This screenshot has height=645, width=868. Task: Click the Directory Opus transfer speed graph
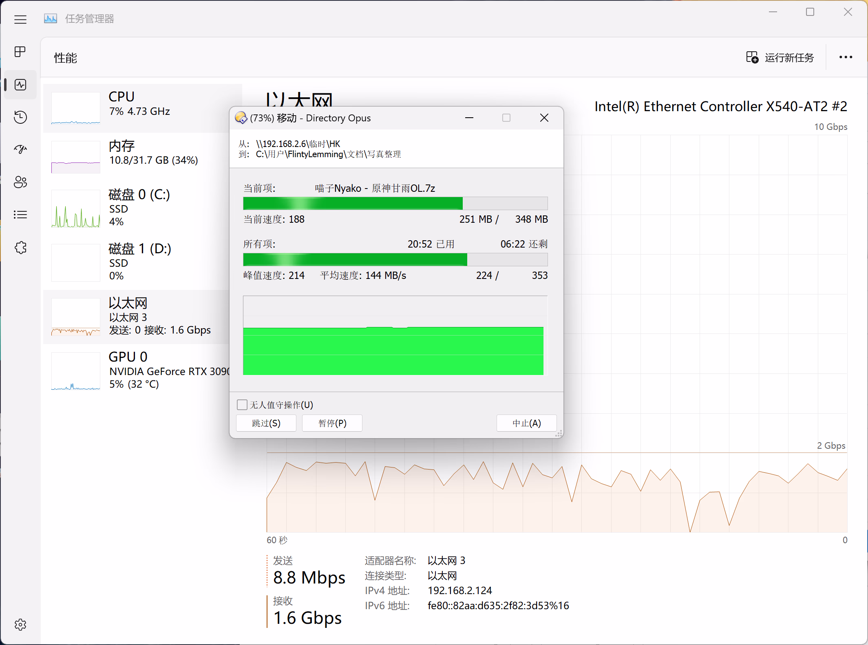point(395,336)
